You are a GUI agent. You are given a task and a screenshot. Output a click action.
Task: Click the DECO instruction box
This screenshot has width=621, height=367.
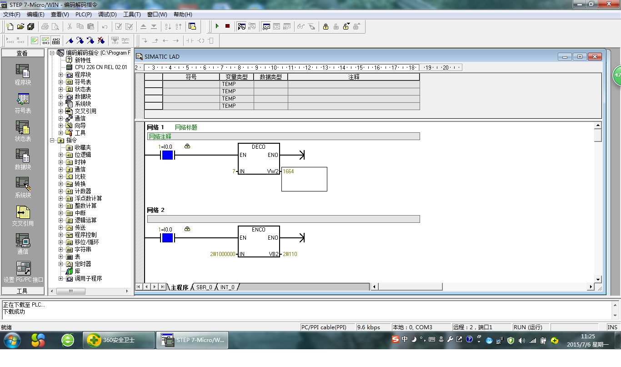point(259,159)
